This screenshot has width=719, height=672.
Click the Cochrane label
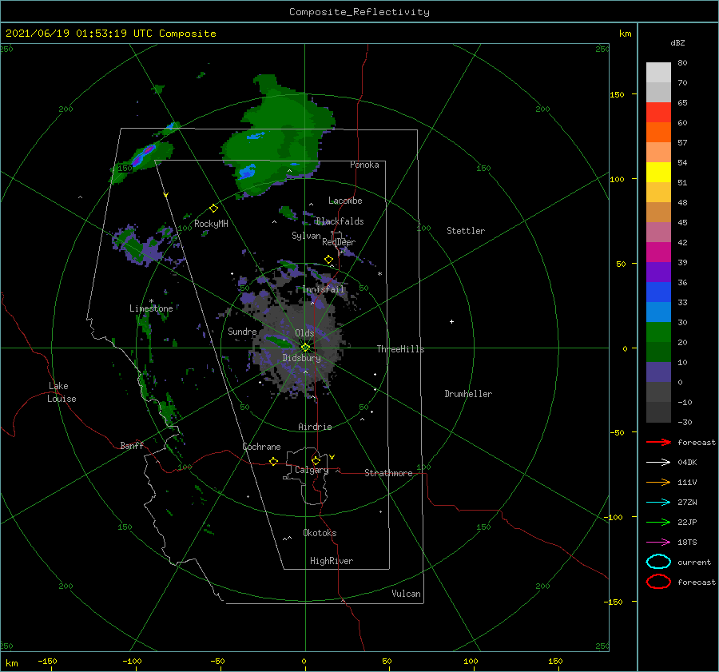click(x=261, y=447)
